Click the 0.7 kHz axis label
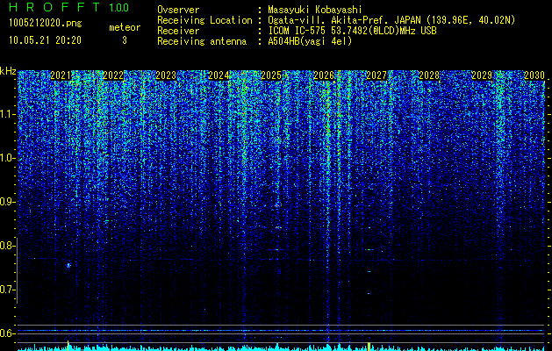Viewport: 552px width, 351px height. [7, 290]
